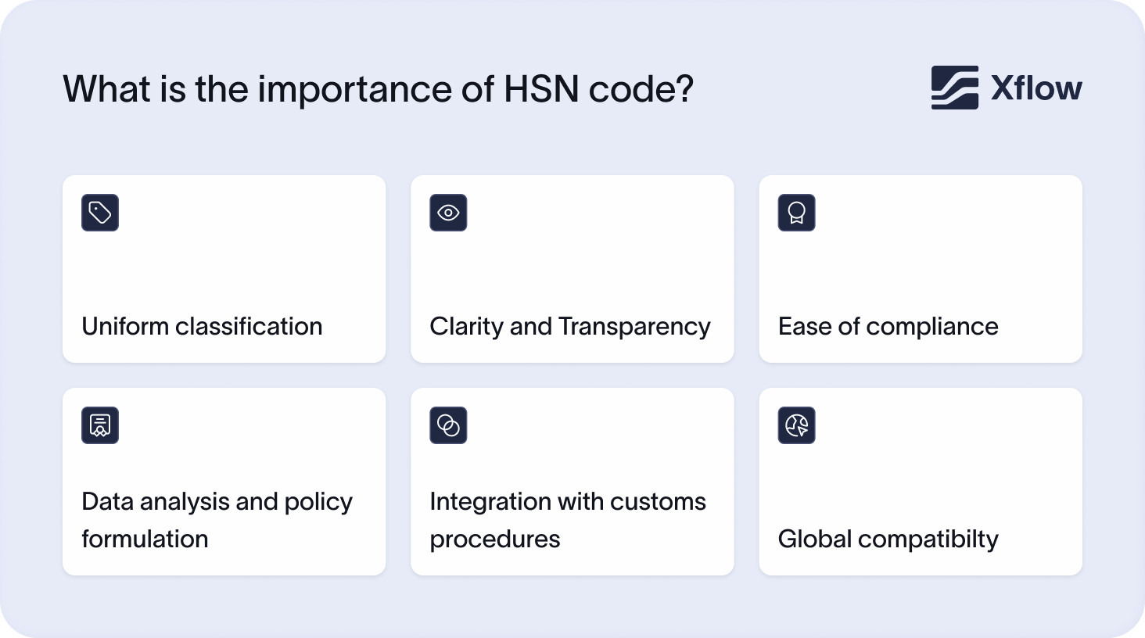Click the award ribbon icon above Ease of compliance
The height and width of the screenshot is (638, 1145).
(x=796, y=213)
